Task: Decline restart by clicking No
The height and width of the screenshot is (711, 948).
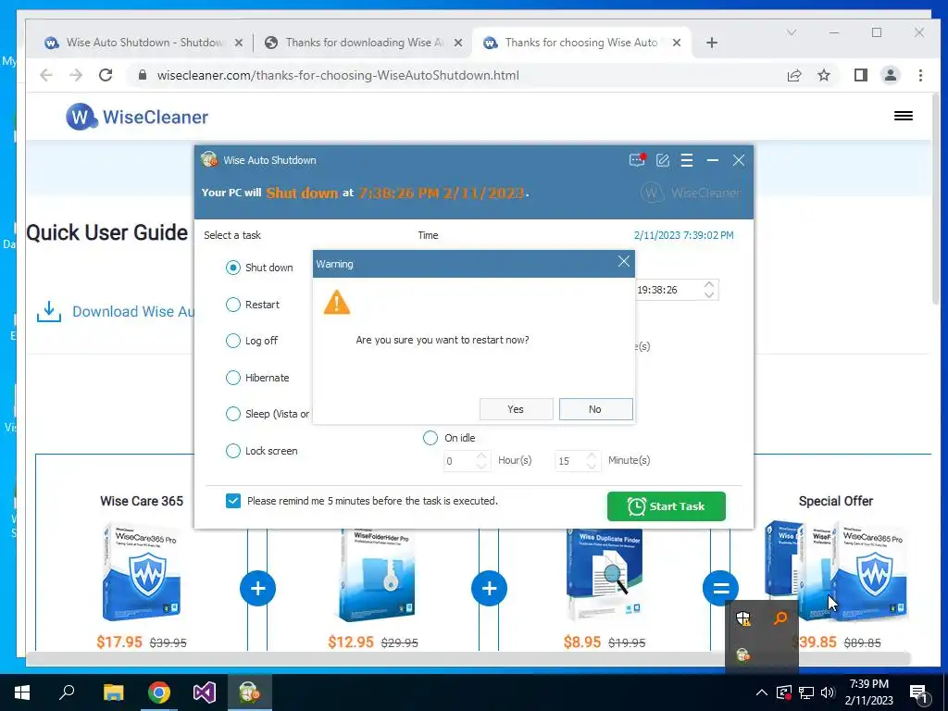Action: point(595,409)
